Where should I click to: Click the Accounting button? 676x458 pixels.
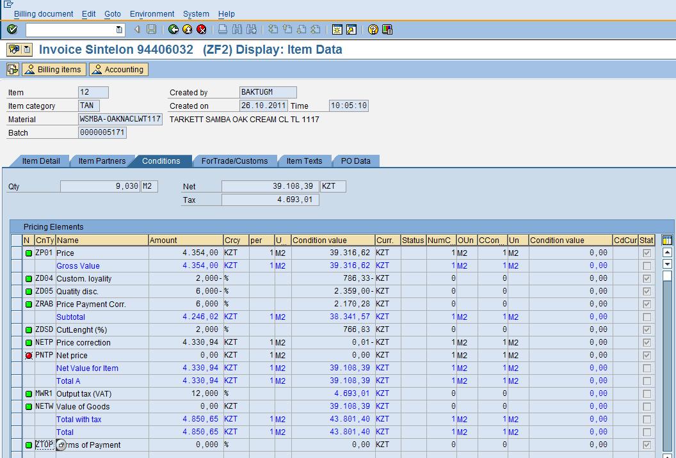pyautogui.click(x=118, y=69)
